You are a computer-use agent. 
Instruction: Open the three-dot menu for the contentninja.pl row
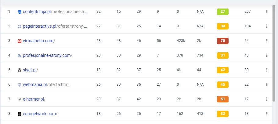(x=267, y=12)
